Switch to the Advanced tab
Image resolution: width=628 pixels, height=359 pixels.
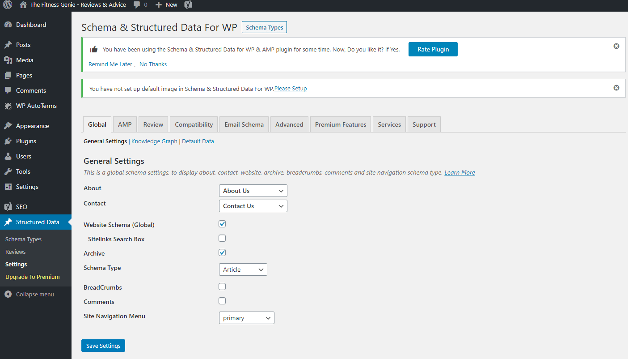tap(289, 124)
